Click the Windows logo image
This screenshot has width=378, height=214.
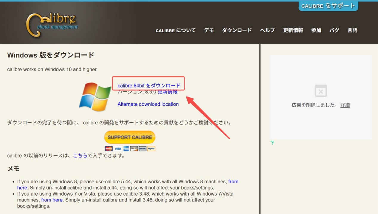(95, 97)
